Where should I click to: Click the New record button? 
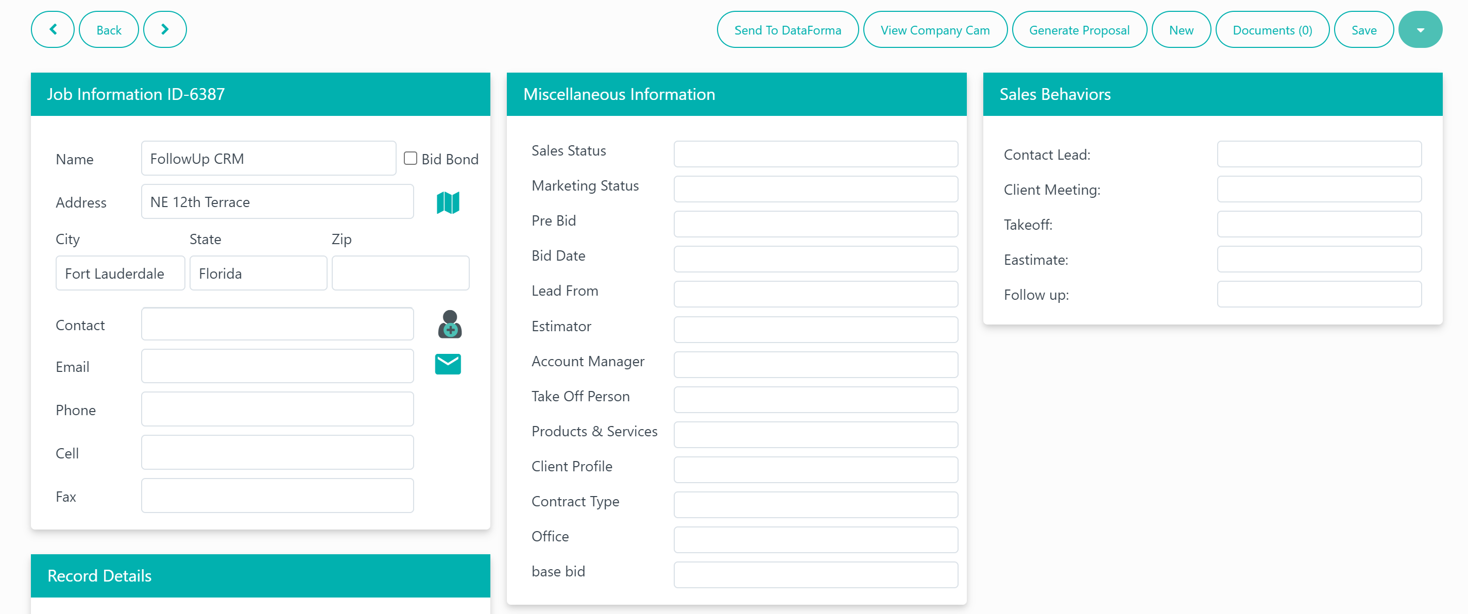(1181, 30)
